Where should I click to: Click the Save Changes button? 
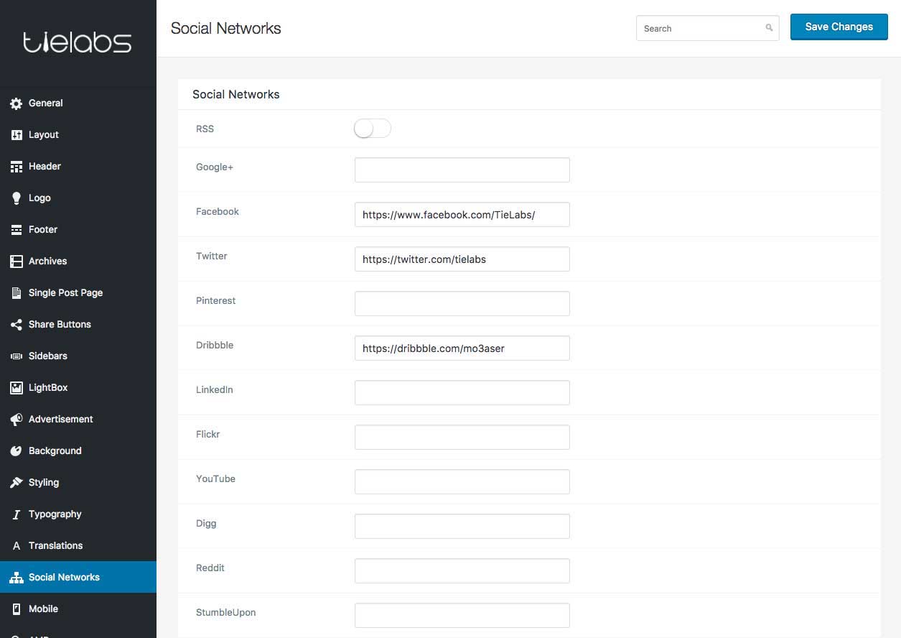tap(839, 27)
